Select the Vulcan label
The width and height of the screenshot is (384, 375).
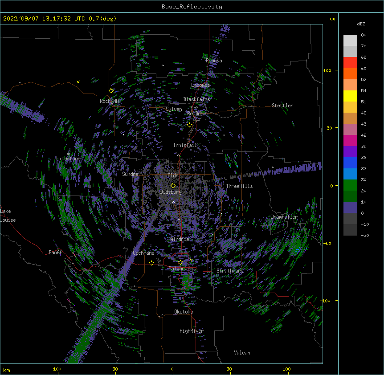coord(242,353)
